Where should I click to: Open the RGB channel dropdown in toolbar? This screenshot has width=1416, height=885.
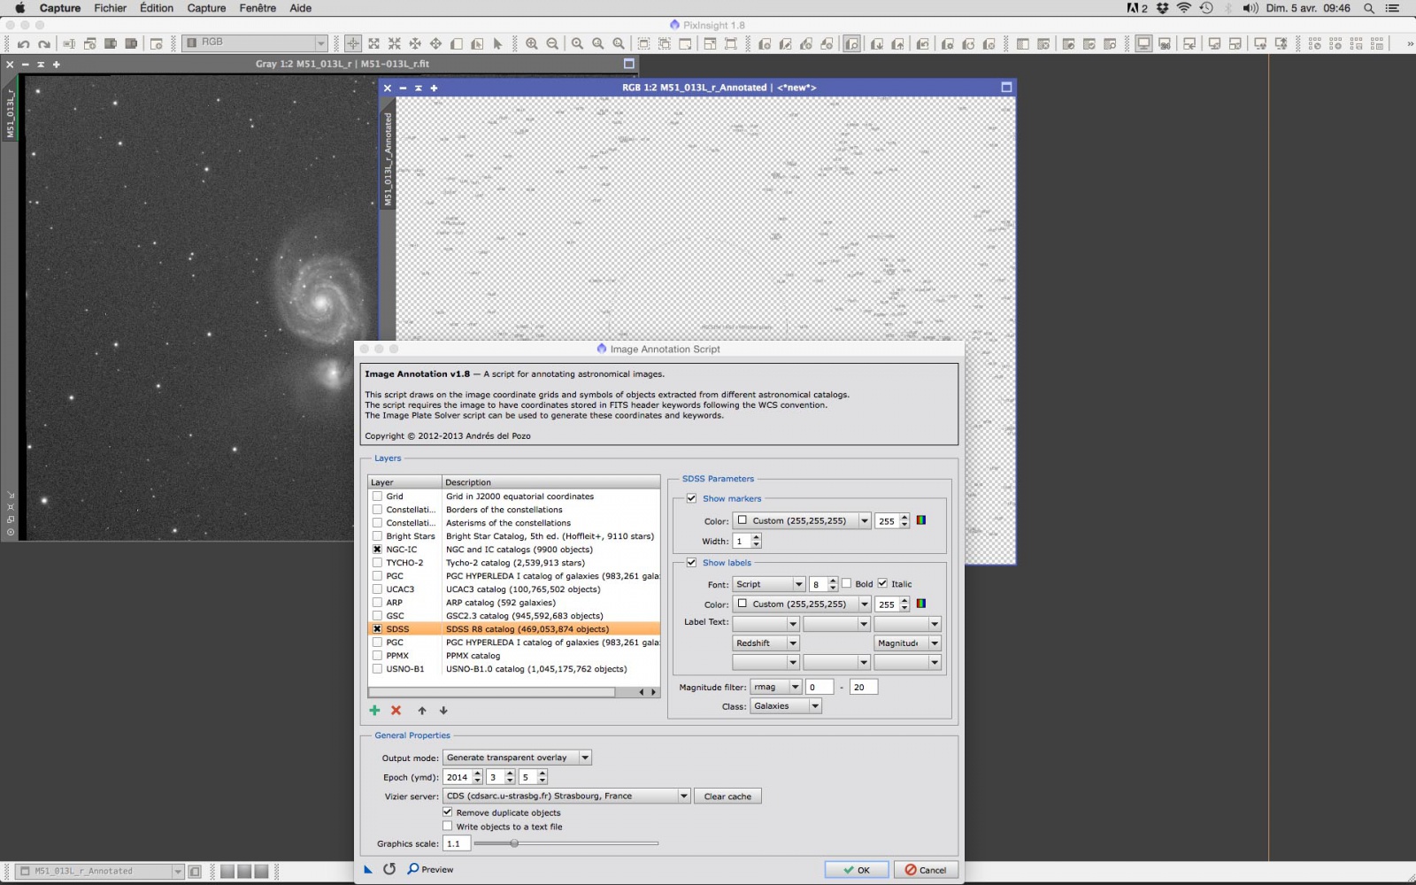pyautogui.click(x=255, y=42)
